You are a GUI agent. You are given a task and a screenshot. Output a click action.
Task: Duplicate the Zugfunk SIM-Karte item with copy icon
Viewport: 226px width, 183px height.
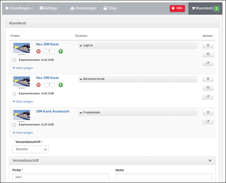[208, 54]
